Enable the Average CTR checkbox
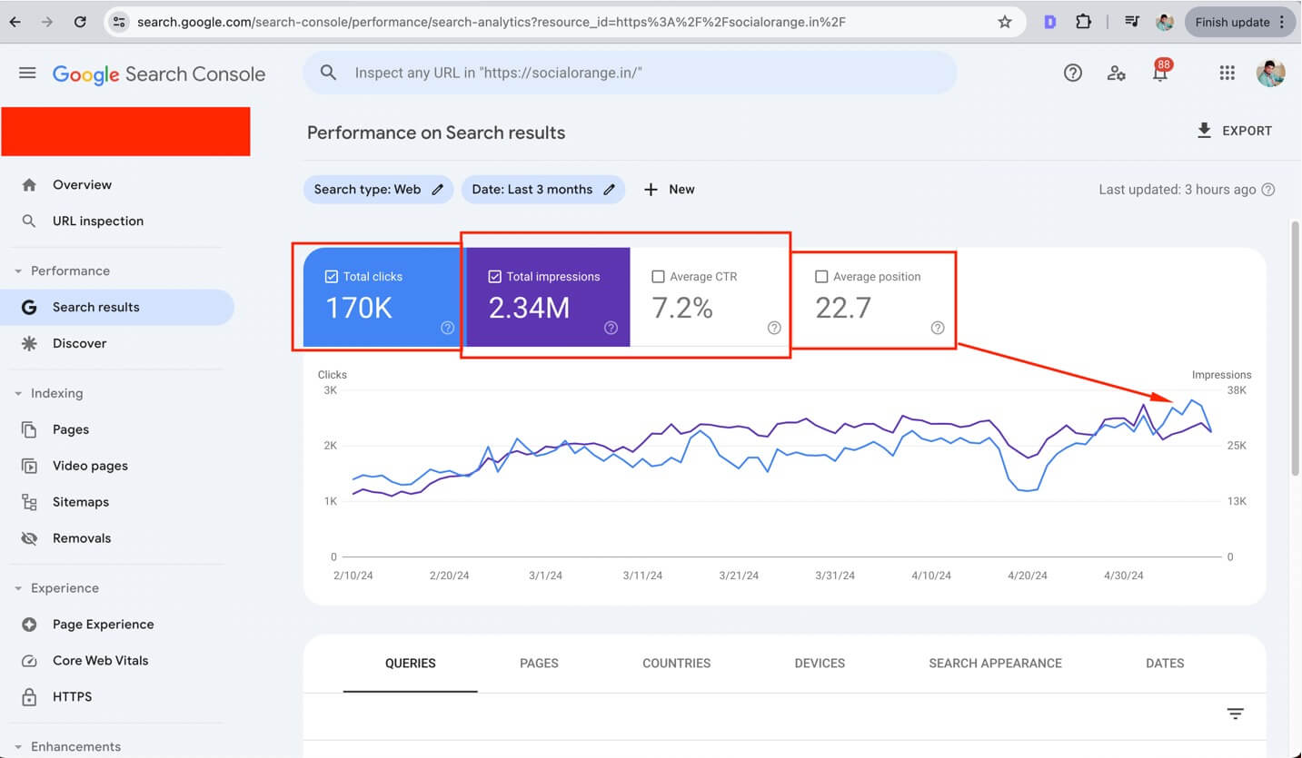The image size is (1302, 758). [658, 277]
